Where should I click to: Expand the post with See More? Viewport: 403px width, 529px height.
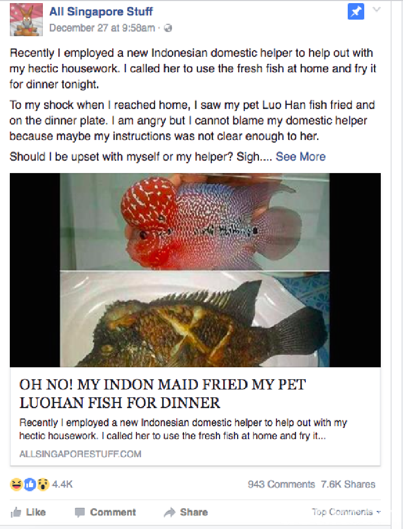click(300, 157)
